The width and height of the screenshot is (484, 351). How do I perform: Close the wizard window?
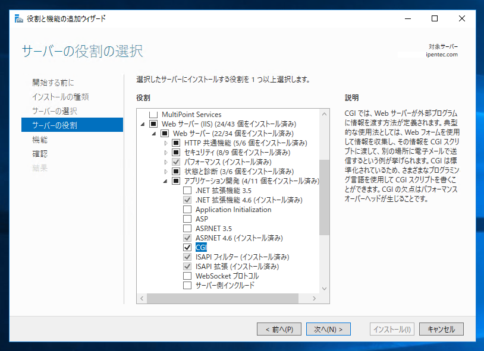tap(462, 18)
